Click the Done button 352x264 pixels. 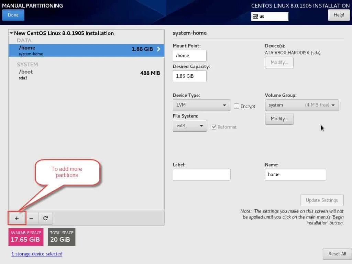coord(13,15)
